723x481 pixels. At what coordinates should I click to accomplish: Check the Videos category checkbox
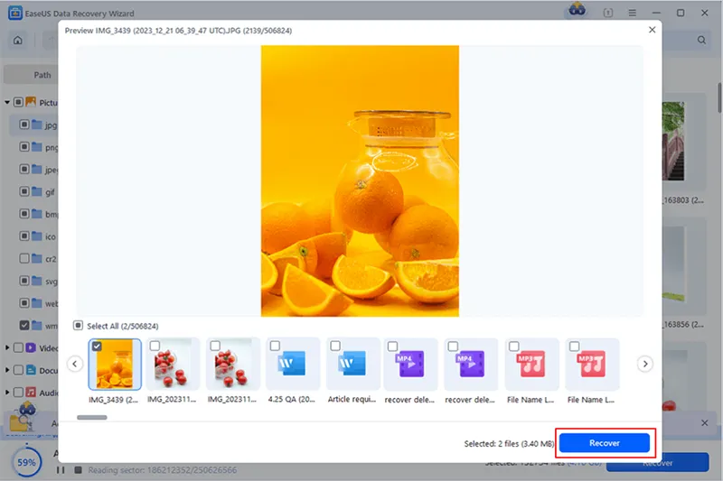18,348
